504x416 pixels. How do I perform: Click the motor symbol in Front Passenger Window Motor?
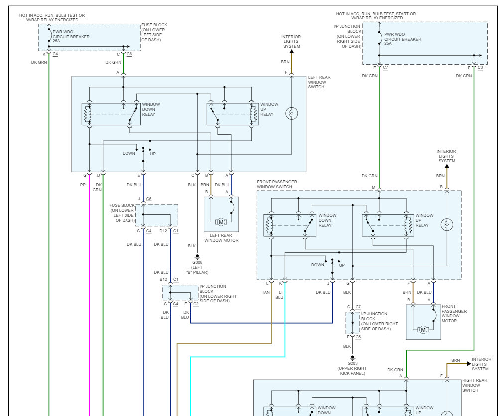point(423,330)
